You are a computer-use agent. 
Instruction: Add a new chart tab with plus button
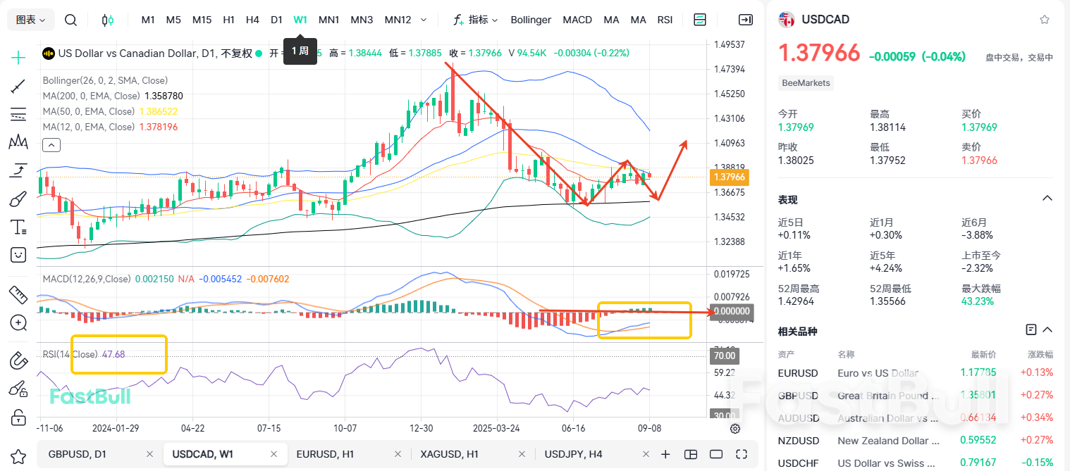point(667,454)
